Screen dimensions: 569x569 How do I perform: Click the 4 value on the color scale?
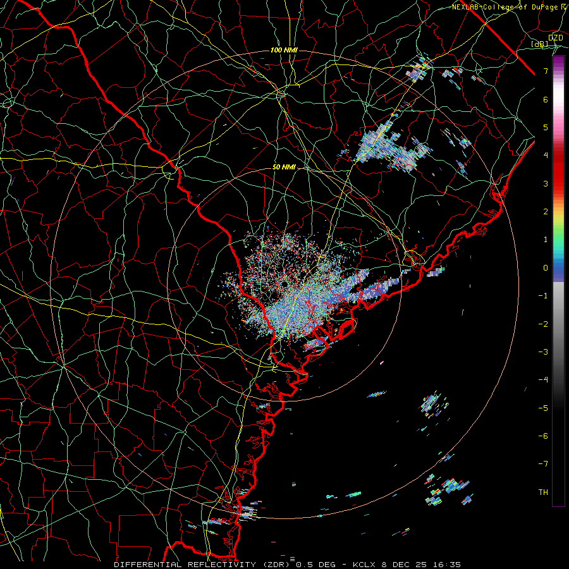[546, 156]
